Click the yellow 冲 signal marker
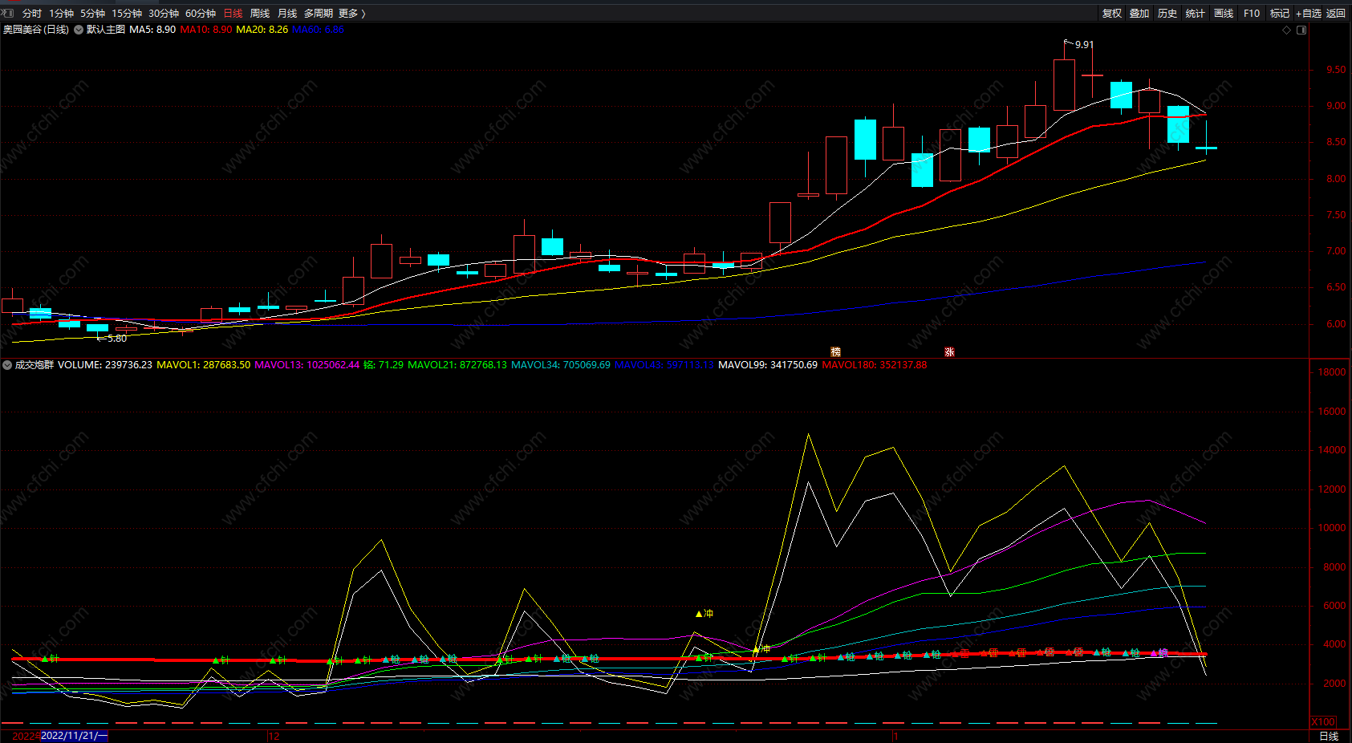The image size is (1352, 743). tap(704, 614)
